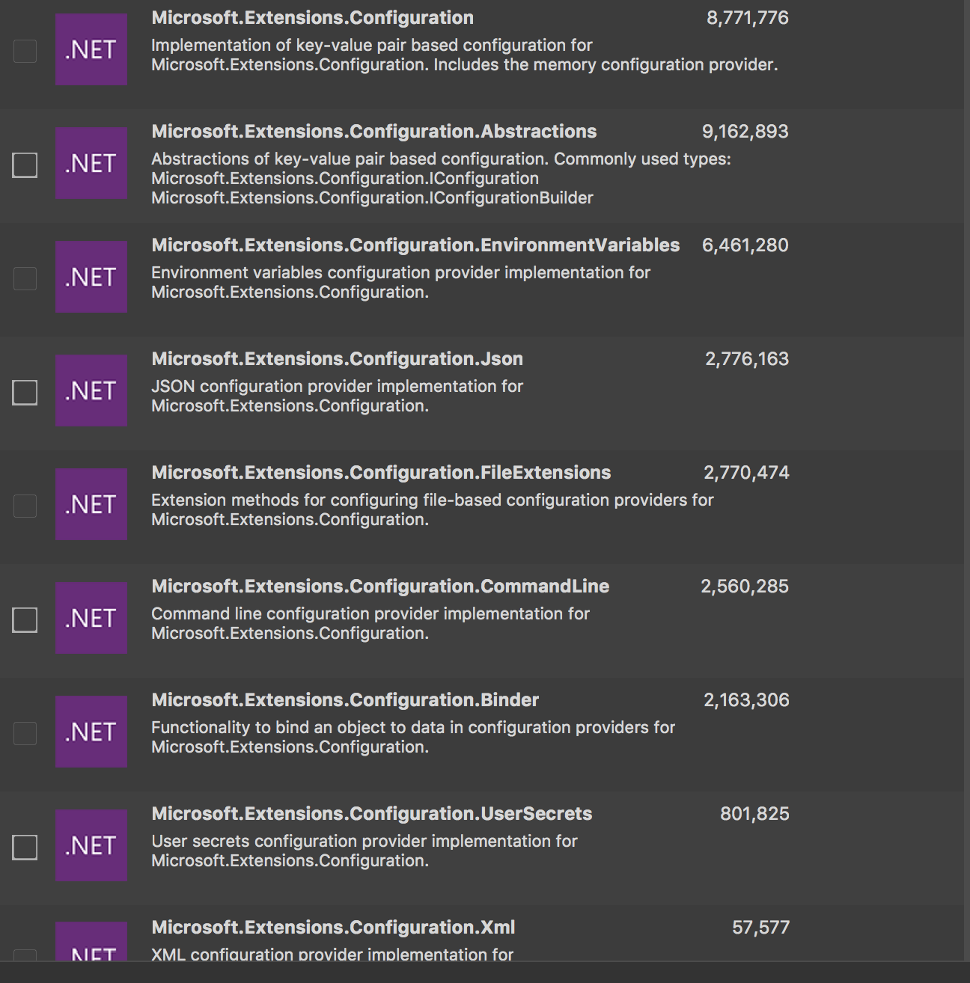Click the .NET icon beside Configuration.FileExtensions

pyautogui.click(x=91, y=504)
